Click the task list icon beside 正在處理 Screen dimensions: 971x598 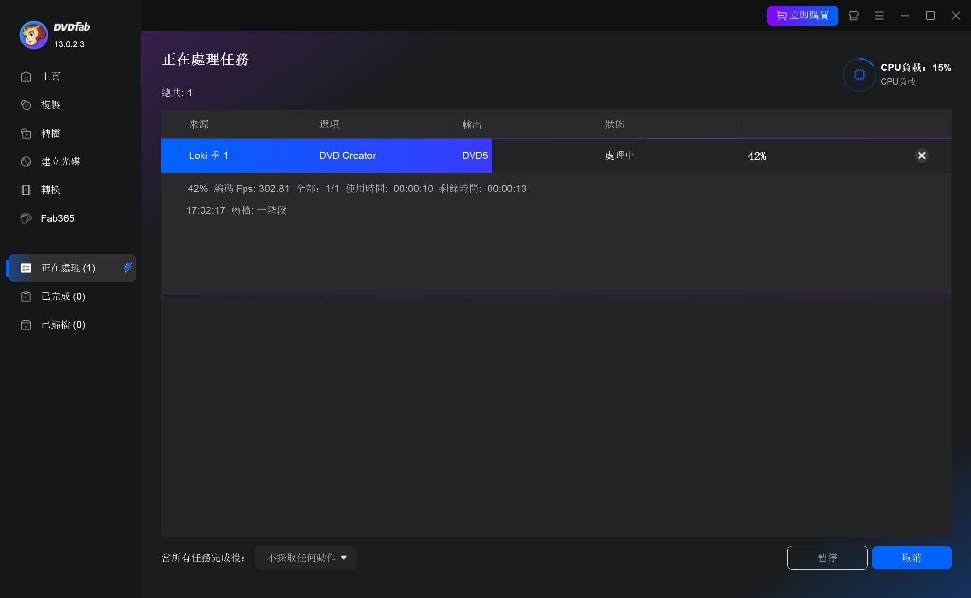pos(26,268)
